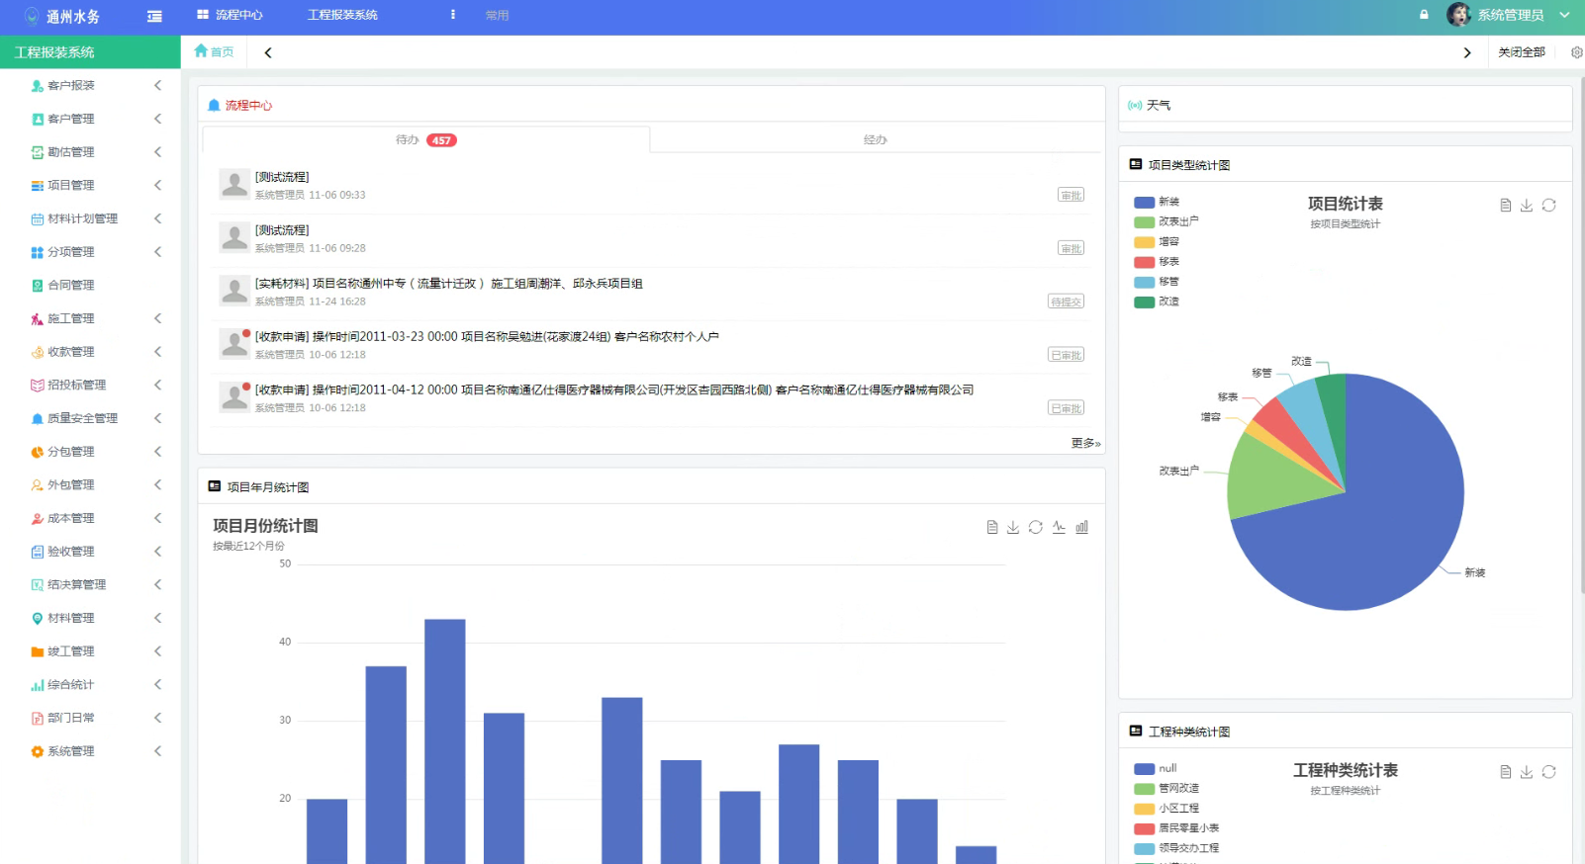Switch 项目月份统计图 to line chart
Screen dimensions: 1585x864
coord(1059,527)
